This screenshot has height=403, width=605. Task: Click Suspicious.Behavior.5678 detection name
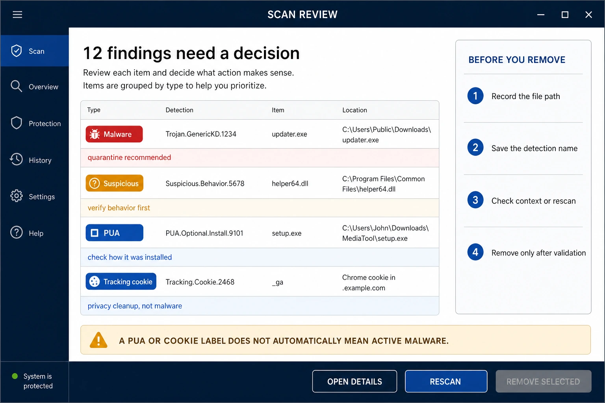[205, 183]
